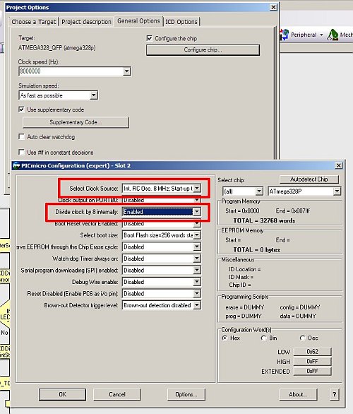Click the ID Location = text
Screen dimensions: 353x414
coord(245,269)
